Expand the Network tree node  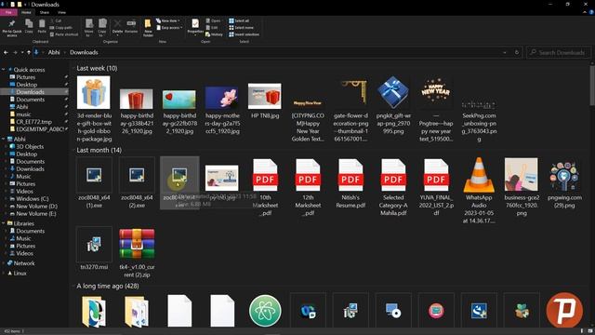pos(4,263)
